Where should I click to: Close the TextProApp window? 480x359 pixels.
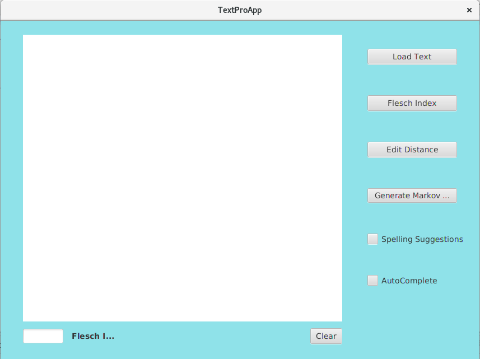click(469, 10)
